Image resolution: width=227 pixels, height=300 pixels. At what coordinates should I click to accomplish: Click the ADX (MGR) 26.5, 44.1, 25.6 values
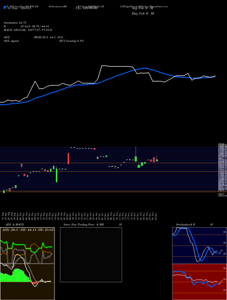tap(48, 37)
